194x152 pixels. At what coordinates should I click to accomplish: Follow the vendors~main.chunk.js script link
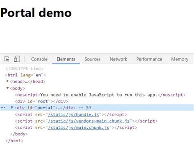89,121
